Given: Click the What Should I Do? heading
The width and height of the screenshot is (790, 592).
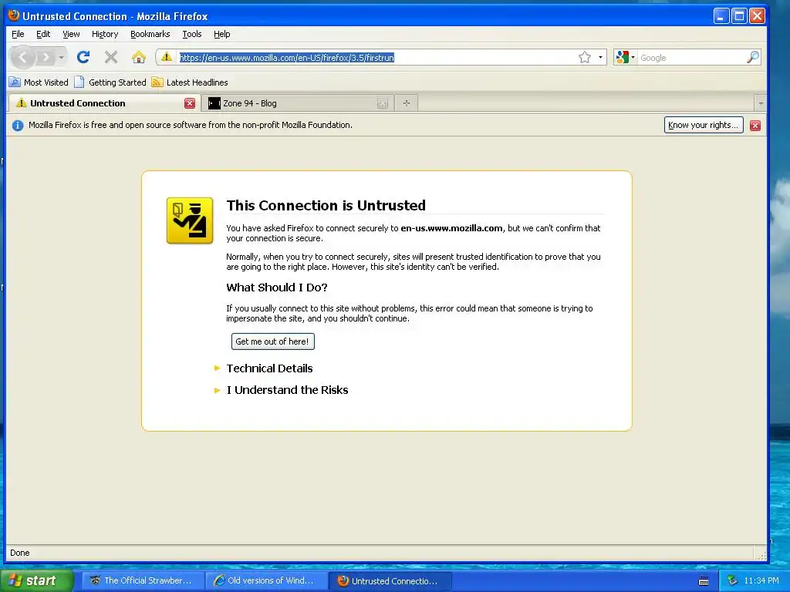Looking at the screenshot, I should [277, 288].
